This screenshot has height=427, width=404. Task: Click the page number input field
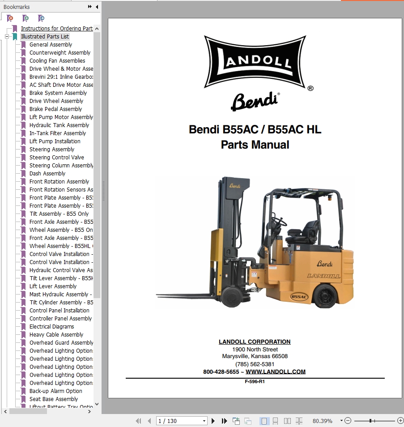[x=179, y=421]
